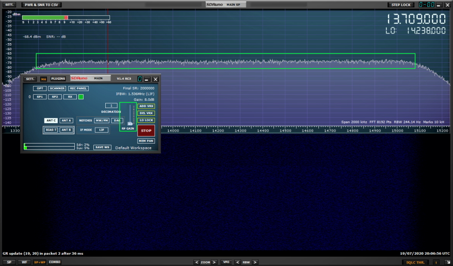Click 'RBW 244.14 Hz' info text
The width and height of the screenshot is (453, 266).
(407, 122)
